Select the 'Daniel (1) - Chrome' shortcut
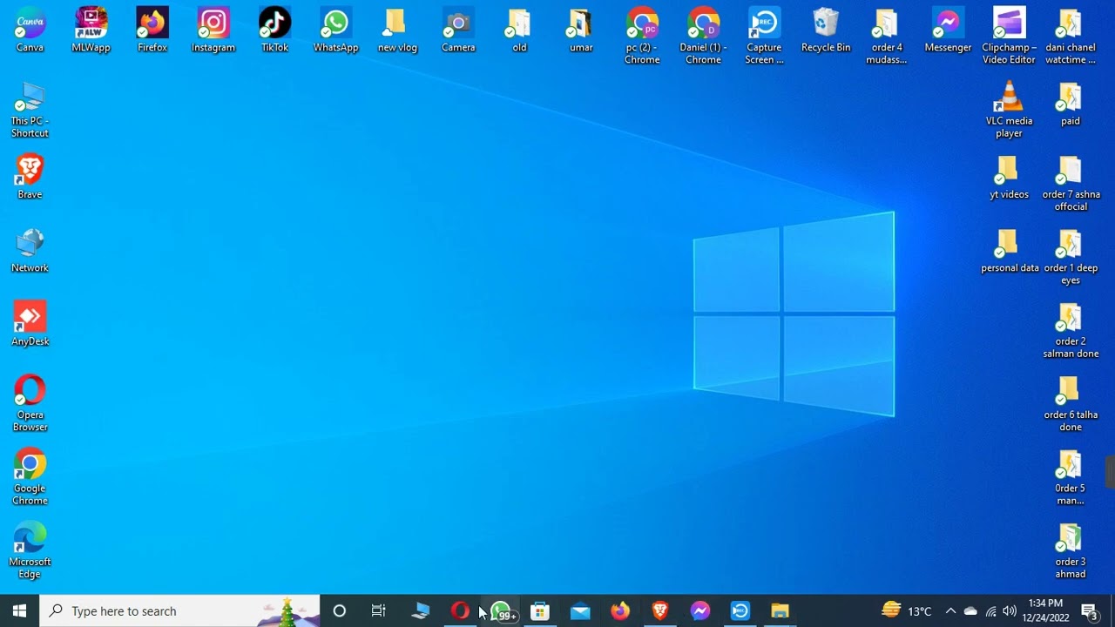 [703, 36]
